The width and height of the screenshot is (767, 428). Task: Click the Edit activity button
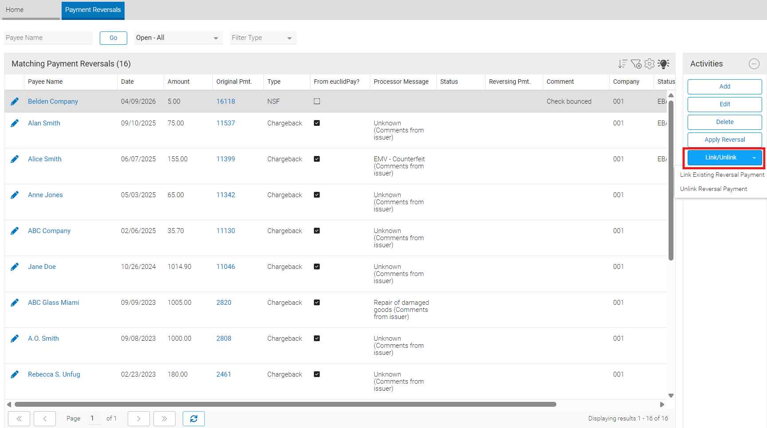[x=725, y=105]
